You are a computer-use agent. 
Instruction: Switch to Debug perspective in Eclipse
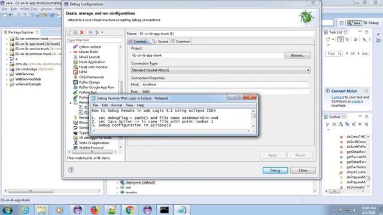click(371, 23)
